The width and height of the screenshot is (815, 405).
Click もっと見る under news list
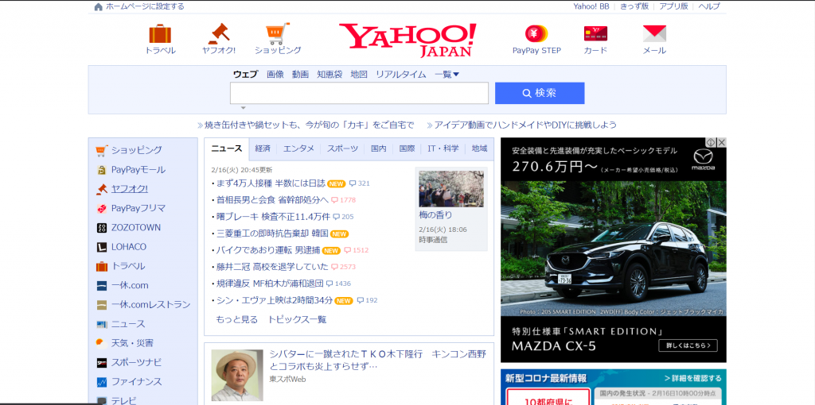pos(236,319)
